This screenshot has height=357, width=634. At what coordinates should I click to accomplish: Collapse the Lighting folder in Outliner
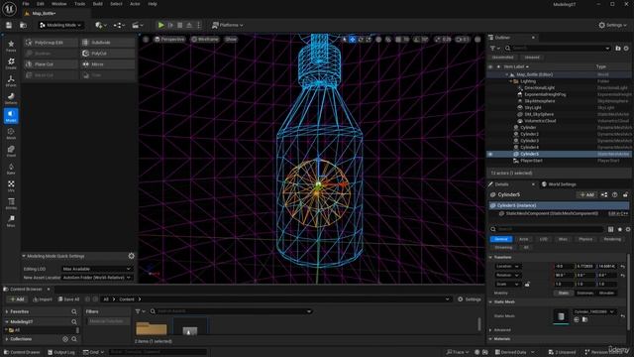[x=511, y=81]
